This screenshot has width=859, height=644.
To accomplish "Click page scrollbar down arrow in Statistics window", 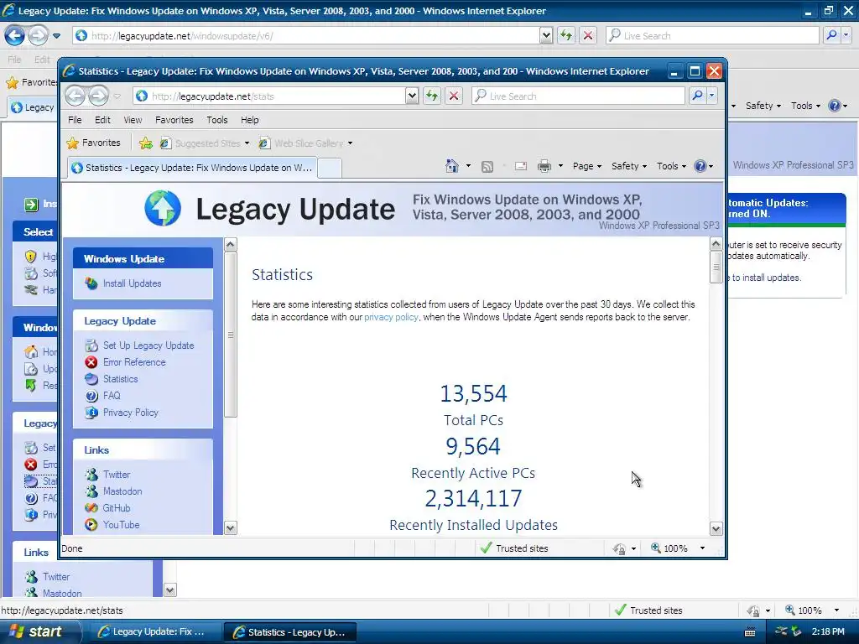I will pyautogui.click(x=716, y=528).
